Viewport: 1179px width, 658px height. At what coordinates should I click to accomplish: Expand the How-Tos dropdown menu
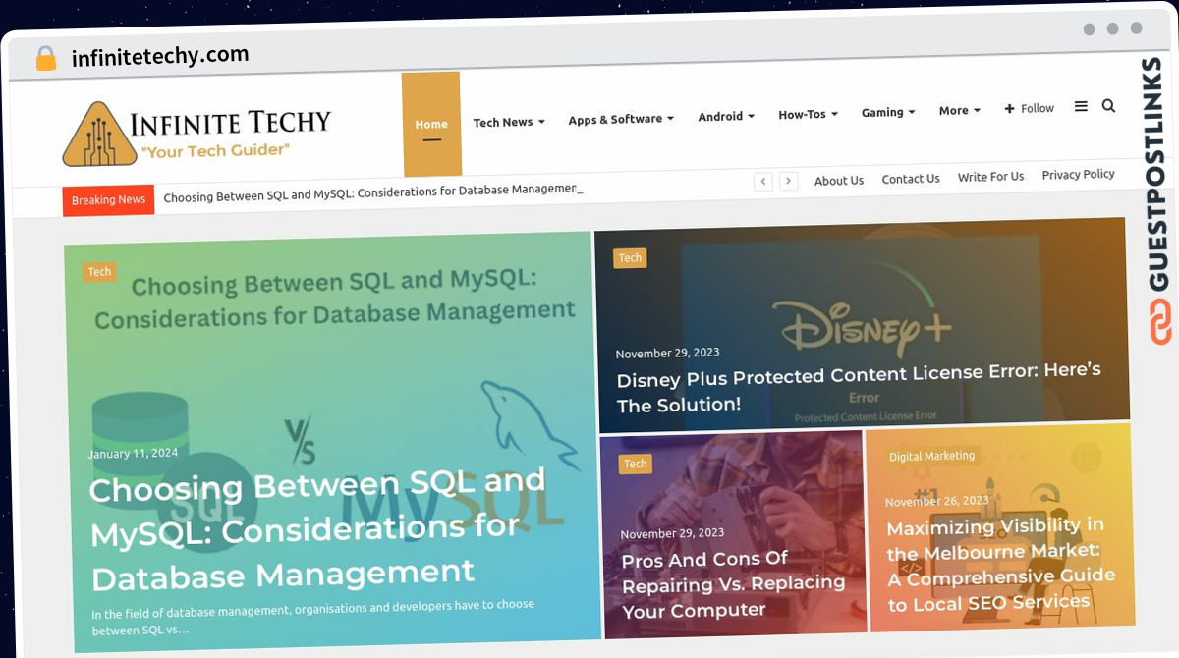(x=808, y=114)
